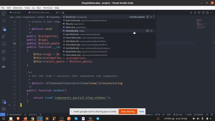This screenshot has height=121, width=215.
Task: Select Slider.php in quick open list
Action: click(107, 27)
